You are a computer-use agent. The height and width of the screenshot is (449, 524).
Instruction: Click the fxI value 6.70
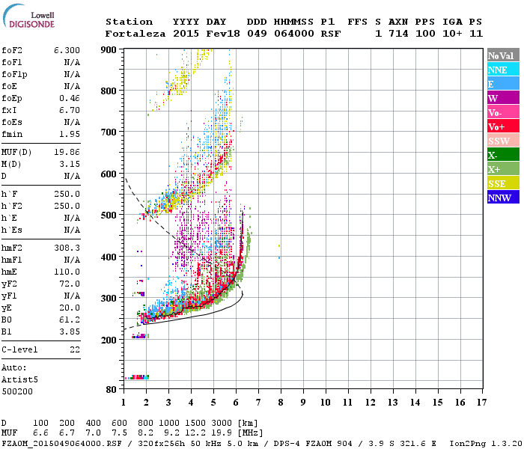(70, 110)
